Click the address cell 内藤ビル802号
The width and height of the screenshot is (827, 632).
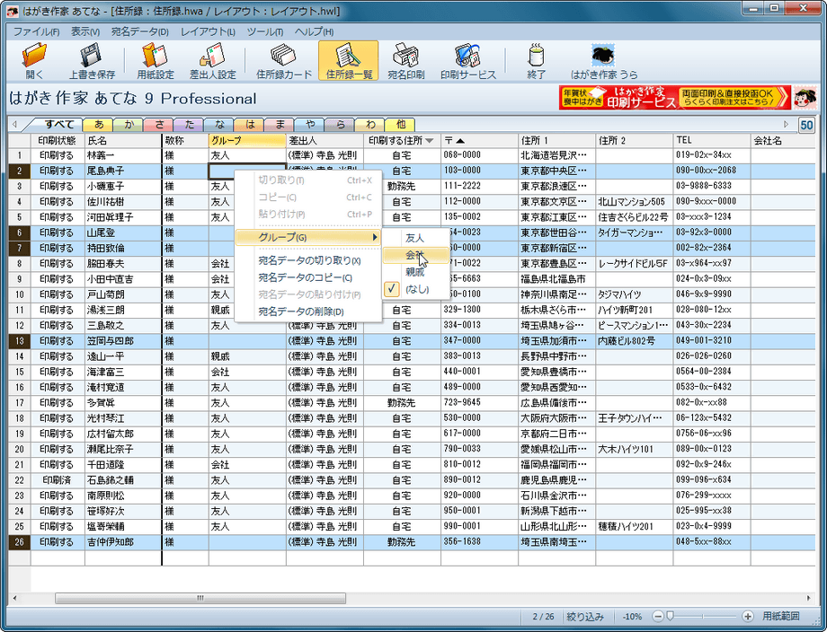click(634, 341)
